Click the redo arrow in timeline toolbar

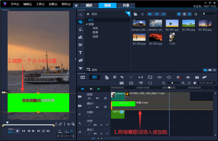click(131, 77)
